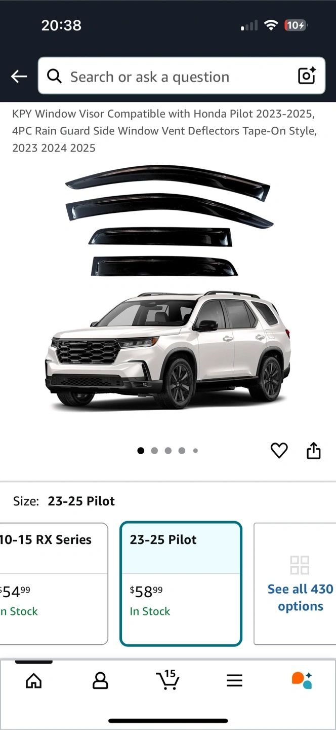Image resolution: width=336 pixels, height=730 pixels.
Task: Tap the window visor deflectors image
Action: (x=169, y=221)
